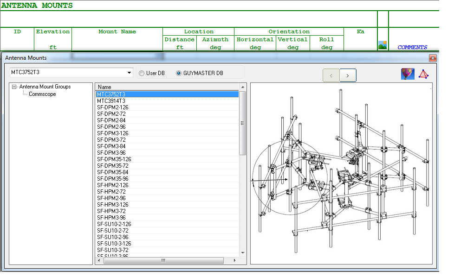467x277 pixels.
Task: Click the Azimuth deg column header
Action: [215, 43]
